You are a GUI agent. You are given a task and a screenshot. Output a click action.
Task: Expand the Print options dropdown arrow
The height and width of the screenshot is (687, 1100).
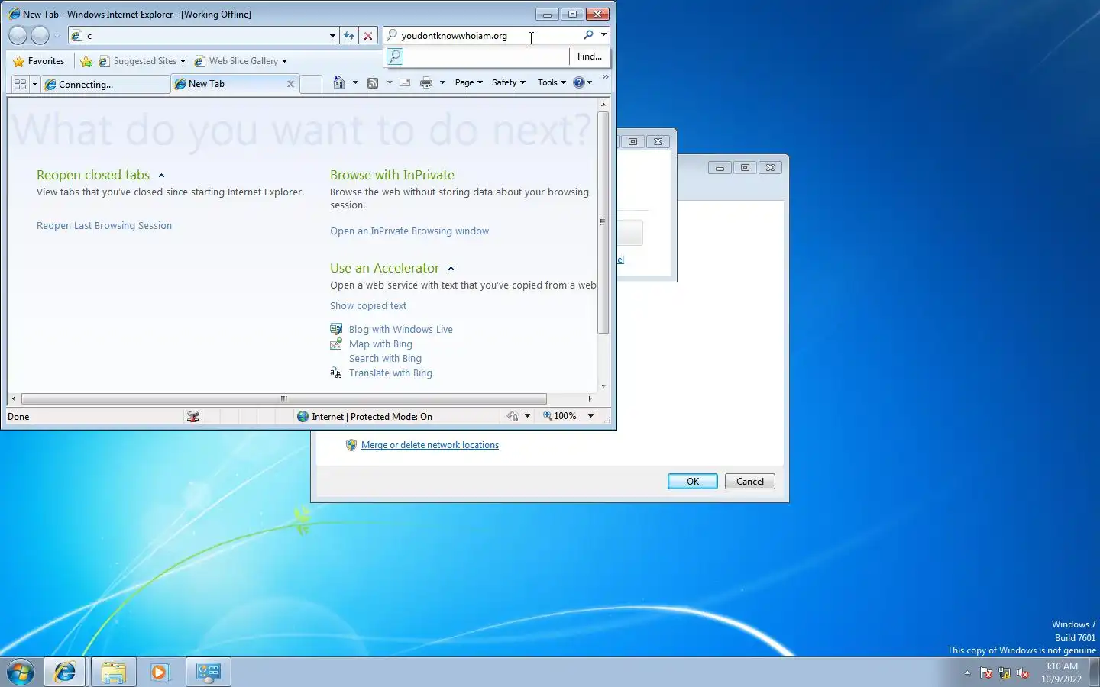(442, 82)
